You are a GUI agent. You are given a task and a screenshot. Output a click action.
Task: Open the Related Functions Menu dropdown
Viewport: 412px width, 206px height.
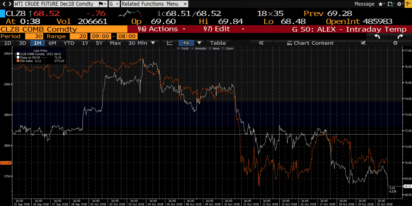(x=154, y=4)
